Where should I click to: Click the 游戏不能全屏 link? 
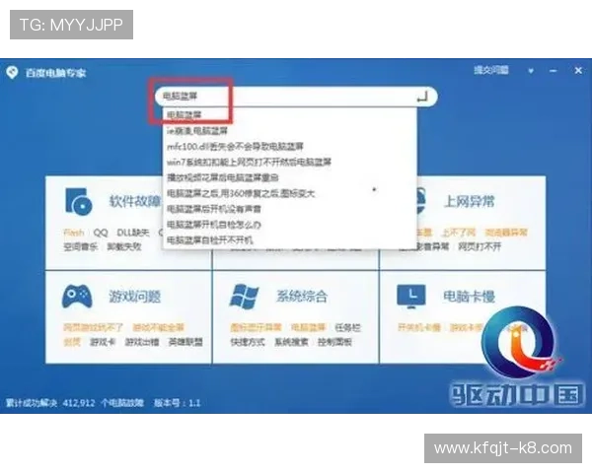point(158,327)
